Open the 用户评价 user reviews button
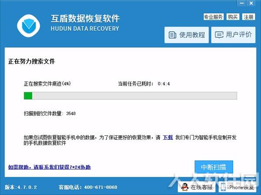261x195 pixels. coord(233,35)
